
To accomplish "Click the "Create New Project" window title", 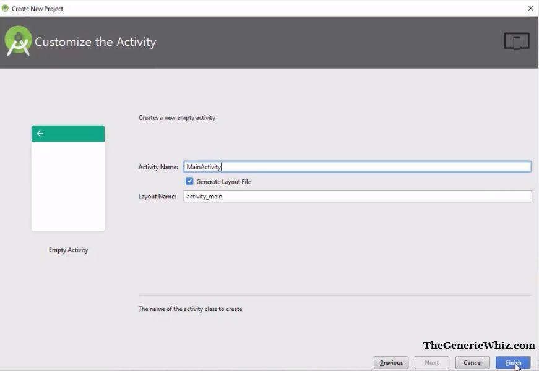I will [38, 9].
